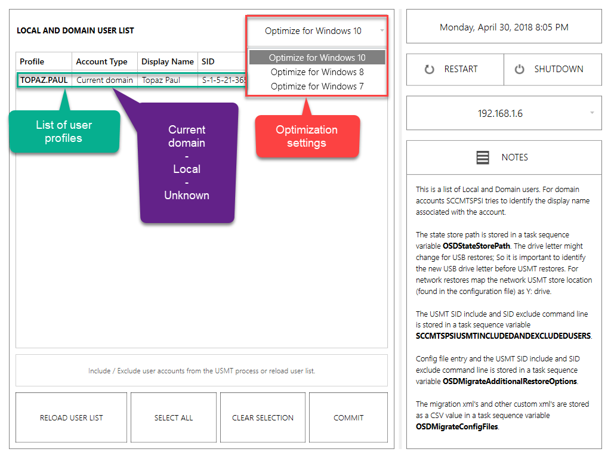Click the restart circular arrow icon

[429, 69]
